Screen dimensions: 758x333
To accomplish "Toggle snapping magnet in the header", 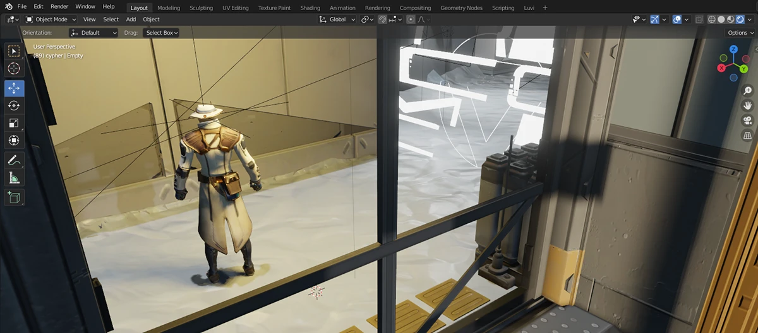I will coord(383,20).
